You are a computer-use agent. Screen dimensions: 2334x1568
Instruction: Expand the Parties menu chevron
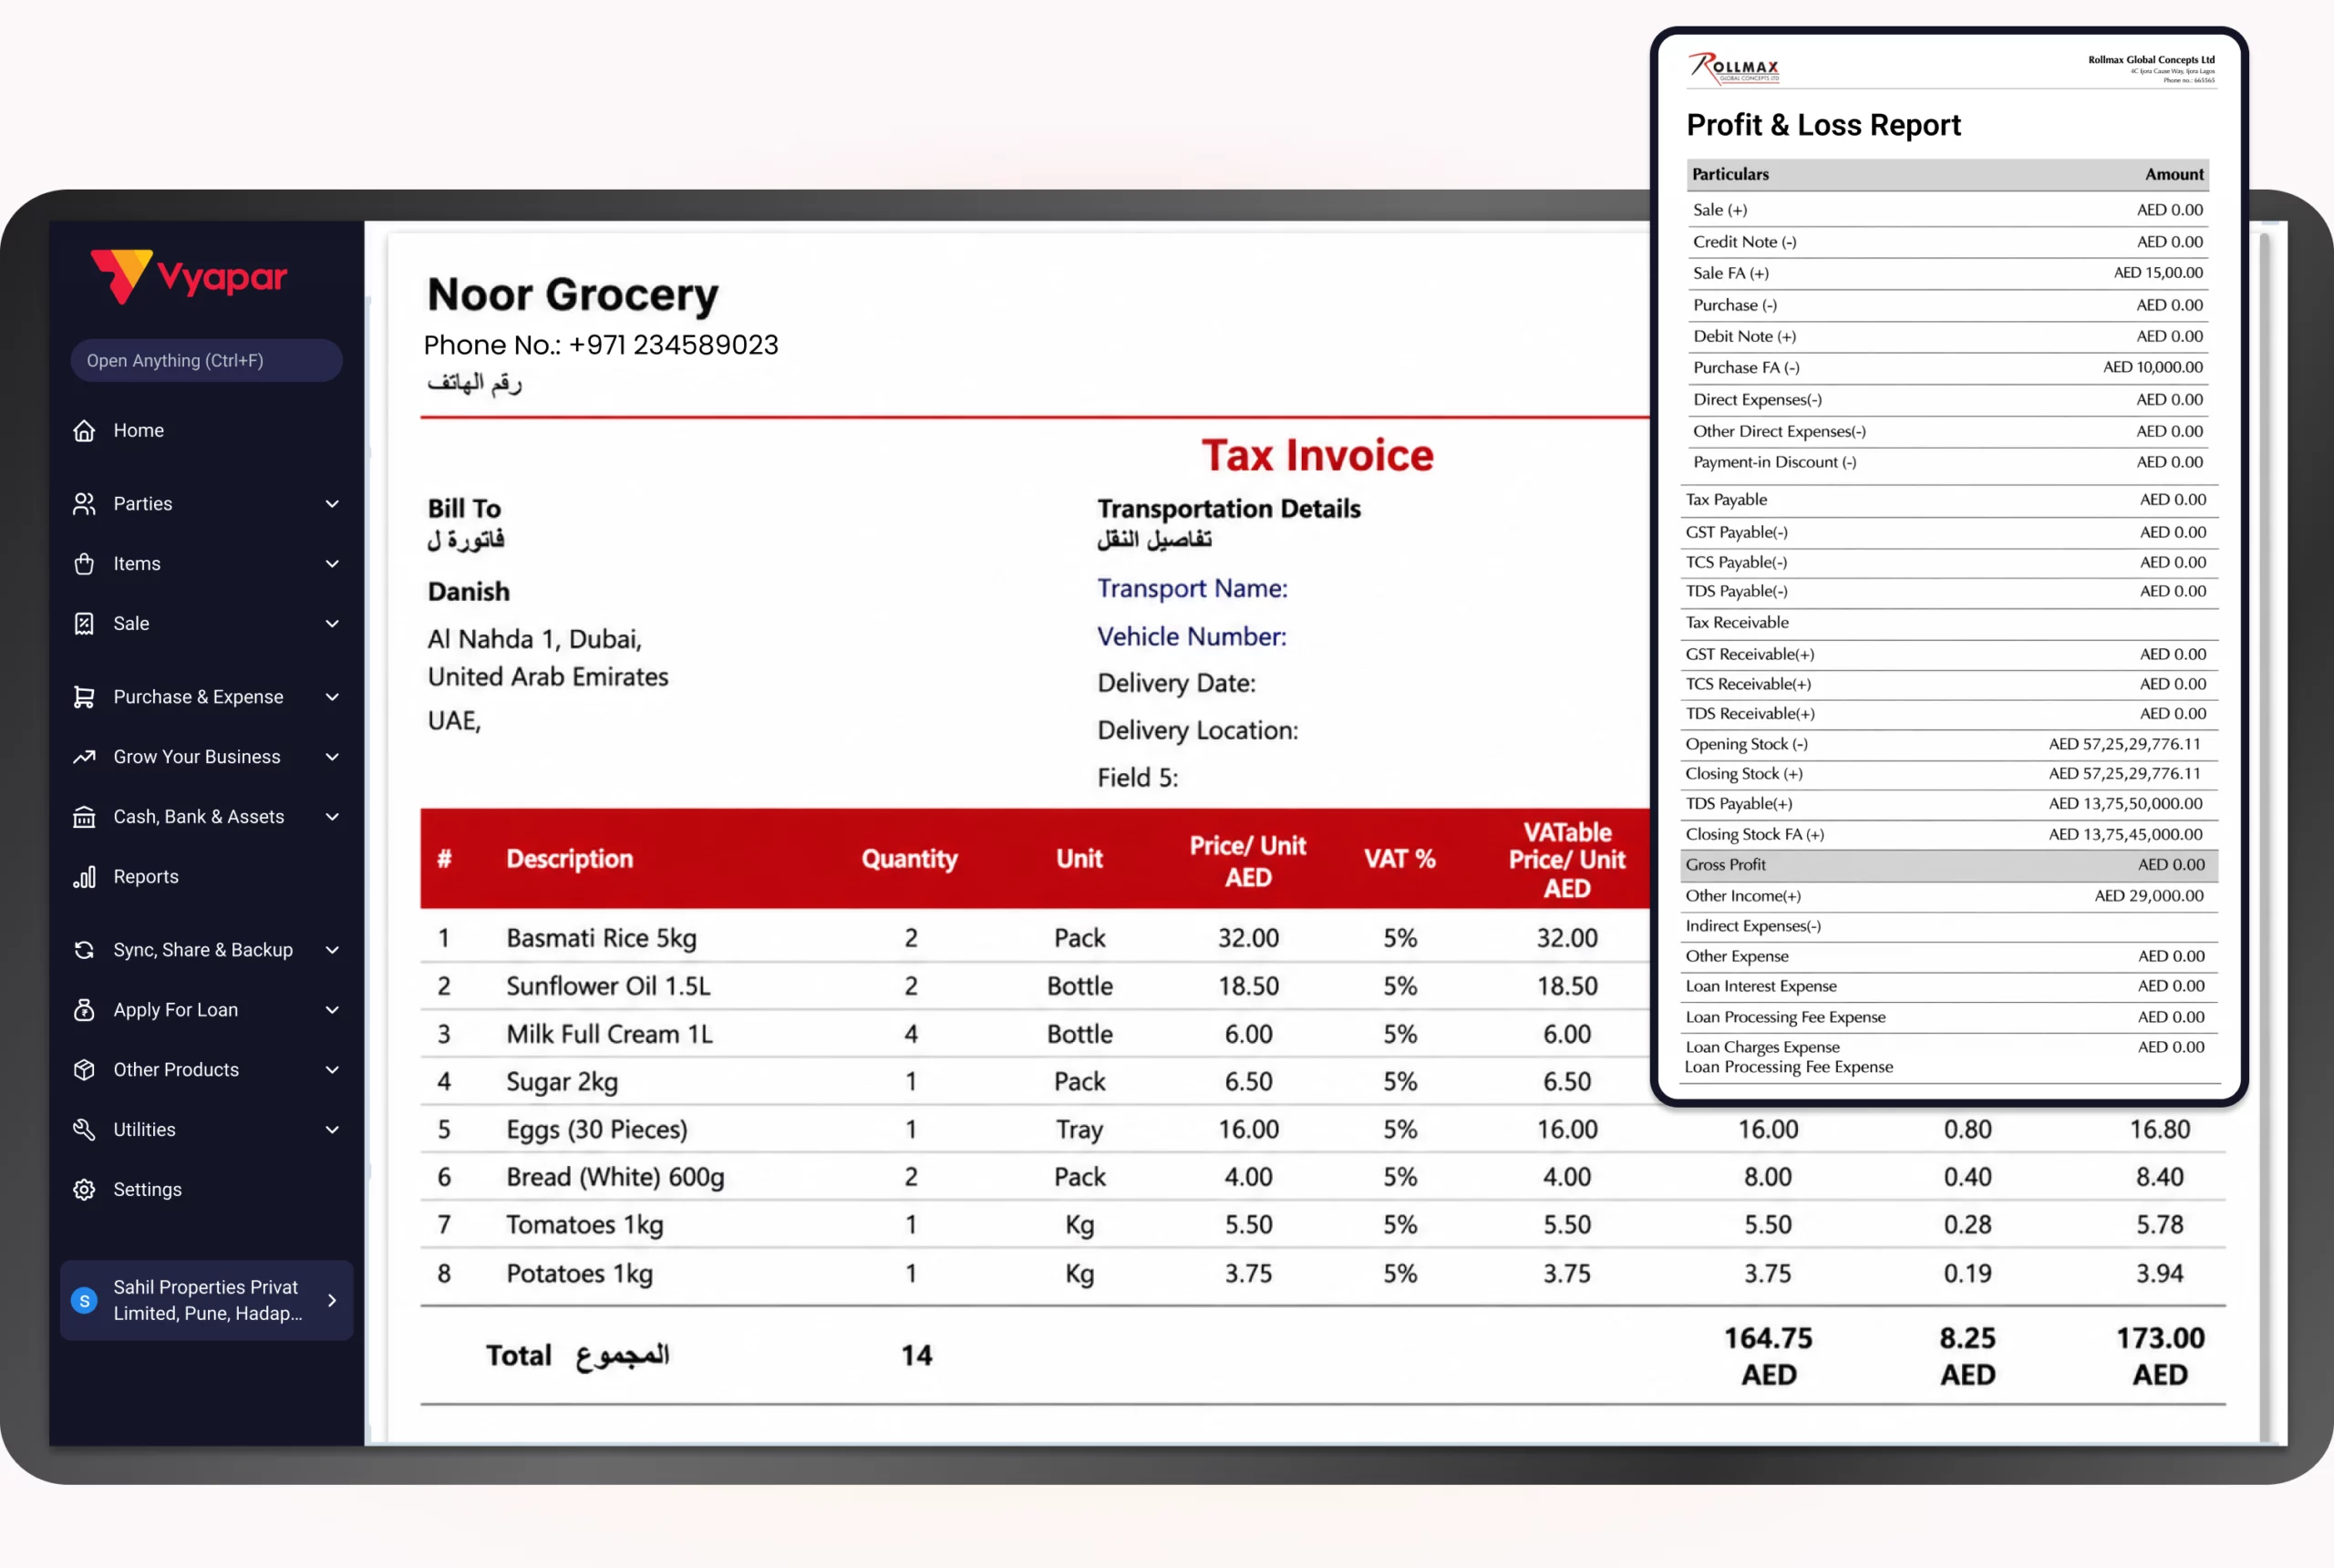point(332,504)
